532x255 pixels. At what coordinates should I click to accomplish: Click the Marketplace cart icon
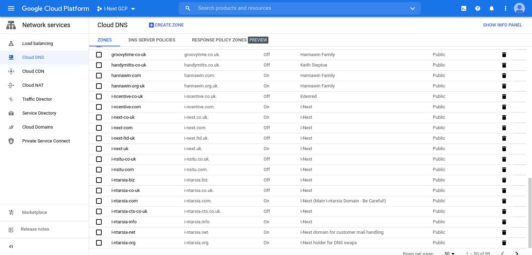tap(11, 212)
